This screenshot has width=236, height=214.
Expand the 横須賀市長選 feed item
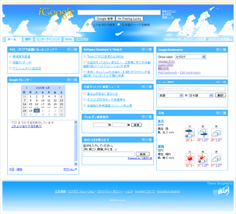(10, 56)
